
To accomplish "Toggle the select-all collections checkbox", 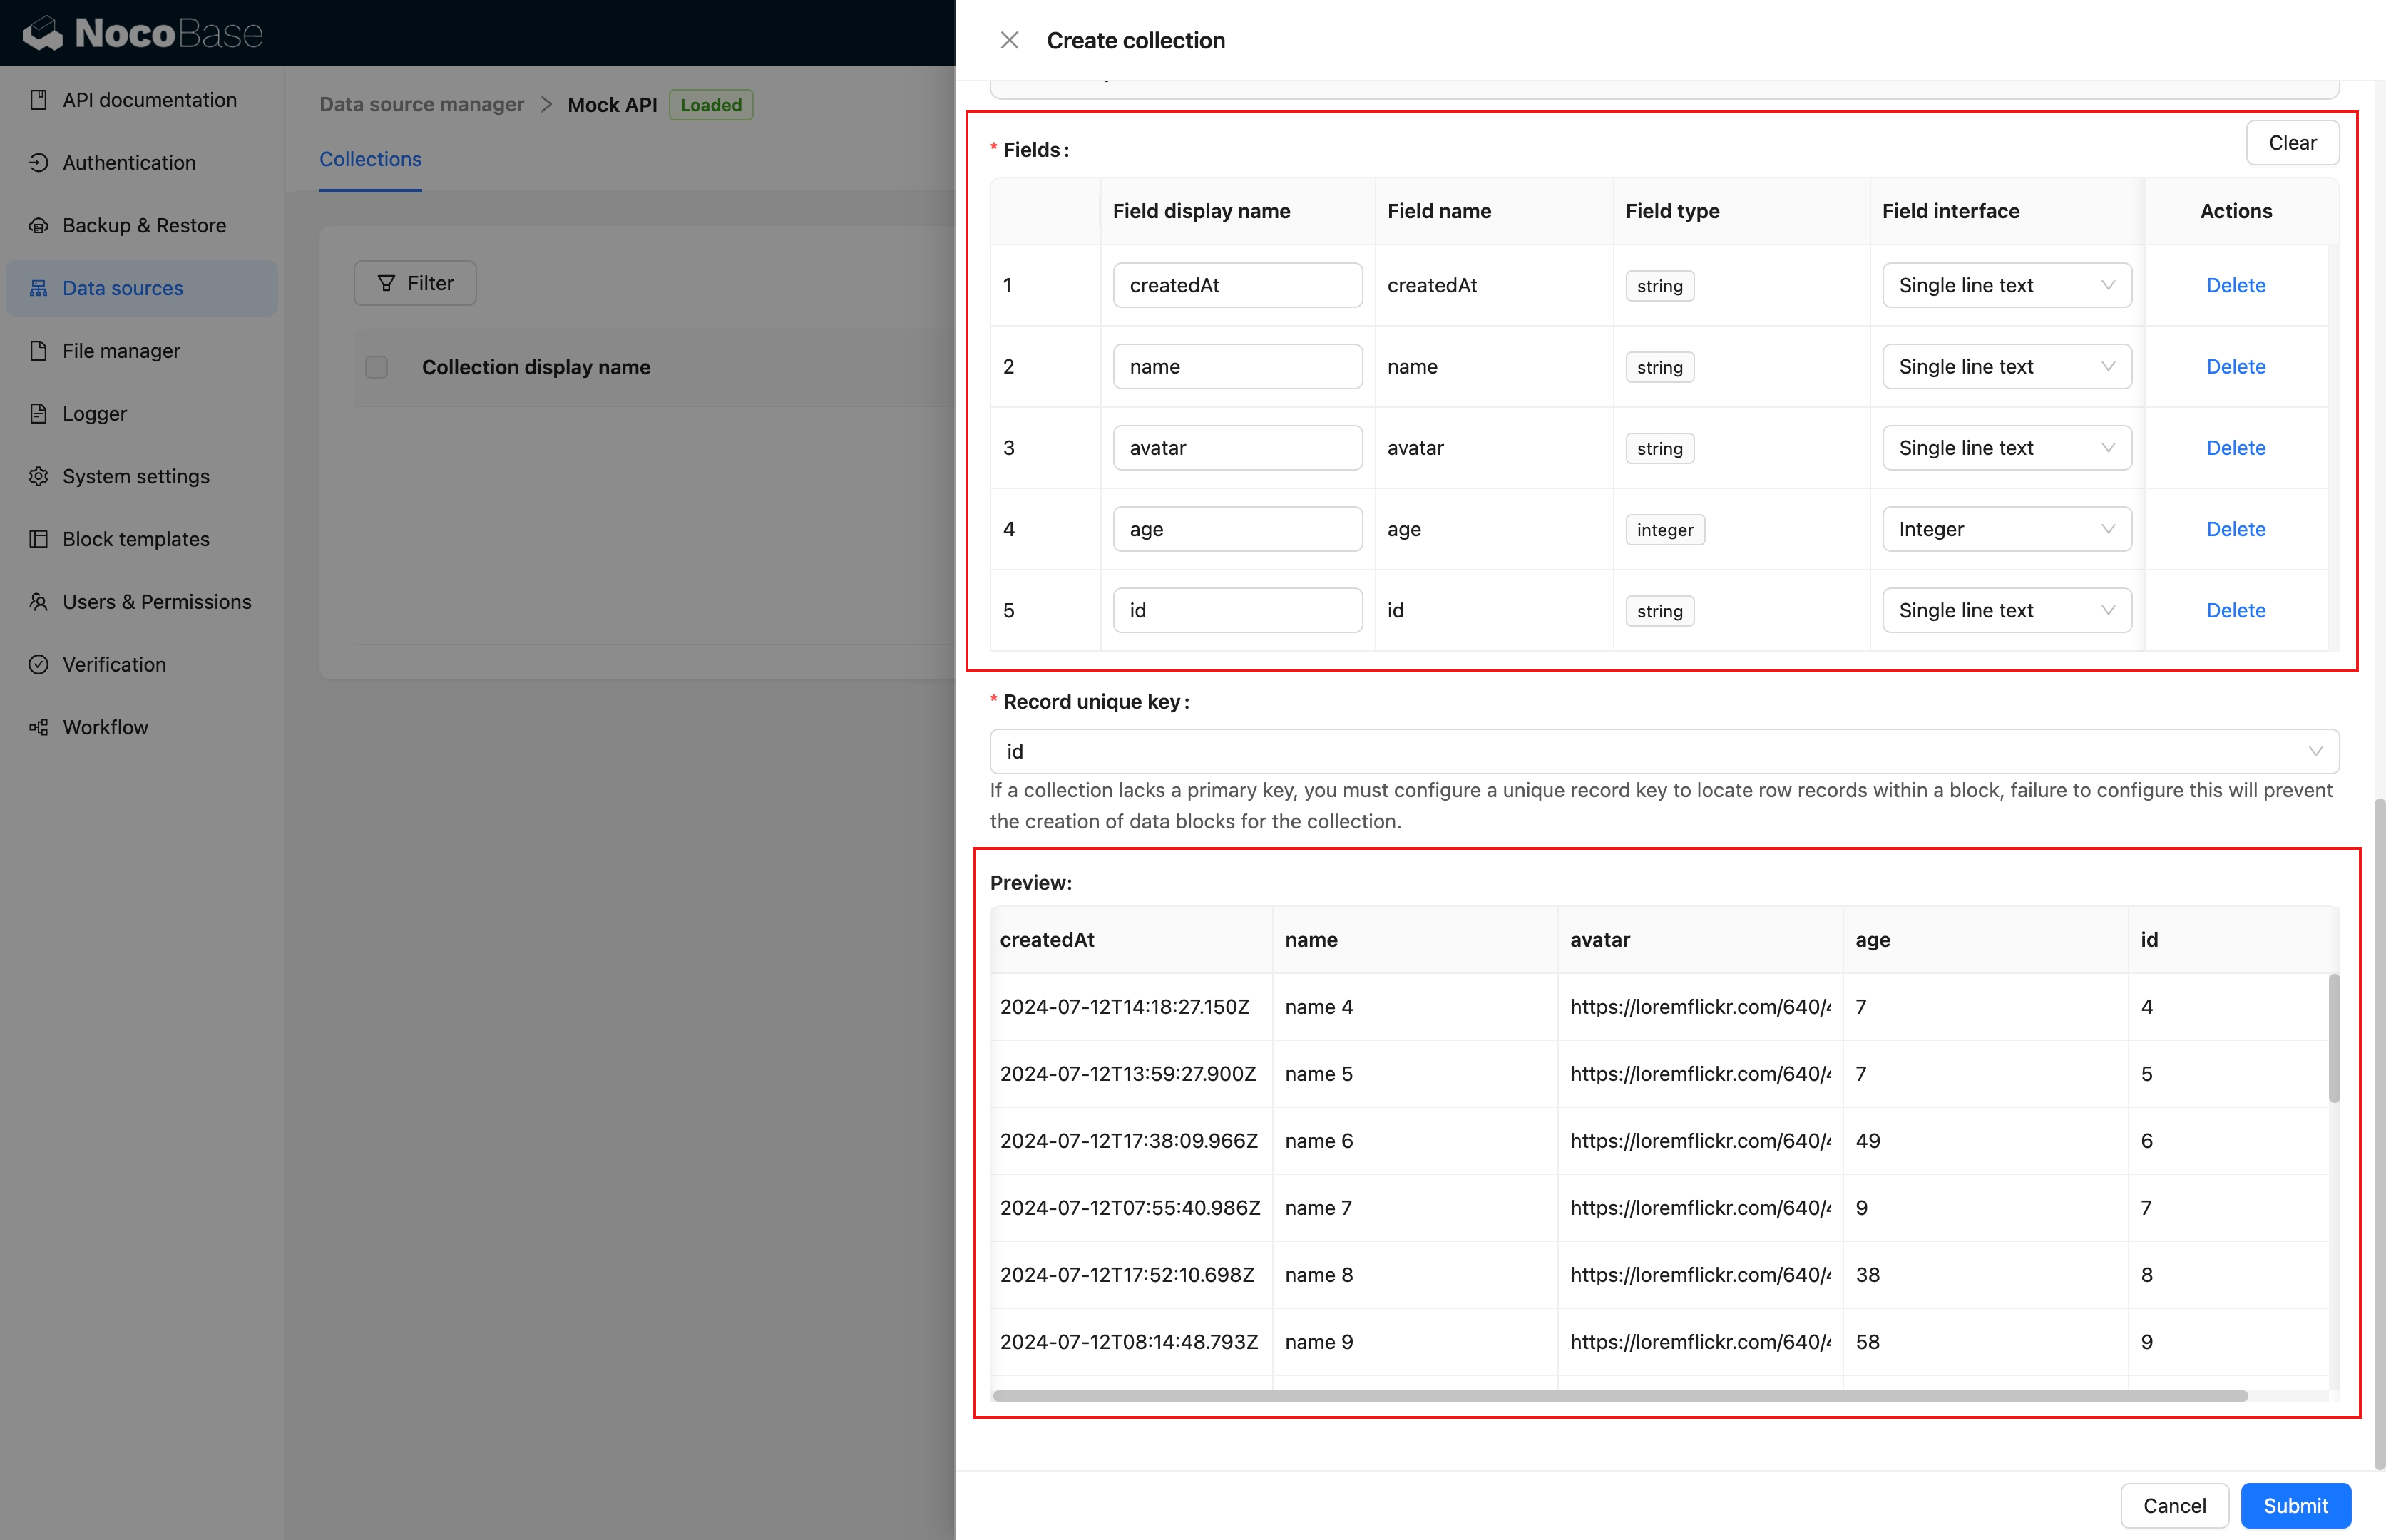I will (x=377, y=367).
